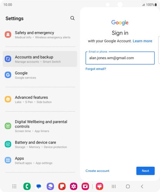Open Battery and device care settings
160x192 pixels.
pyautogui.click(x=40, y=144)
